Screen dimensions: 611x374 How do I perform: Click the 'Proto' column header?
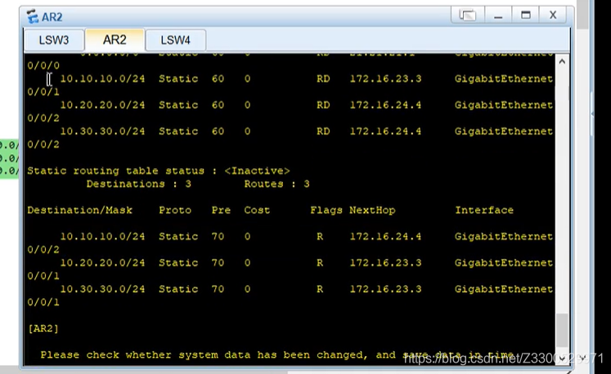(x=175, y=210)
